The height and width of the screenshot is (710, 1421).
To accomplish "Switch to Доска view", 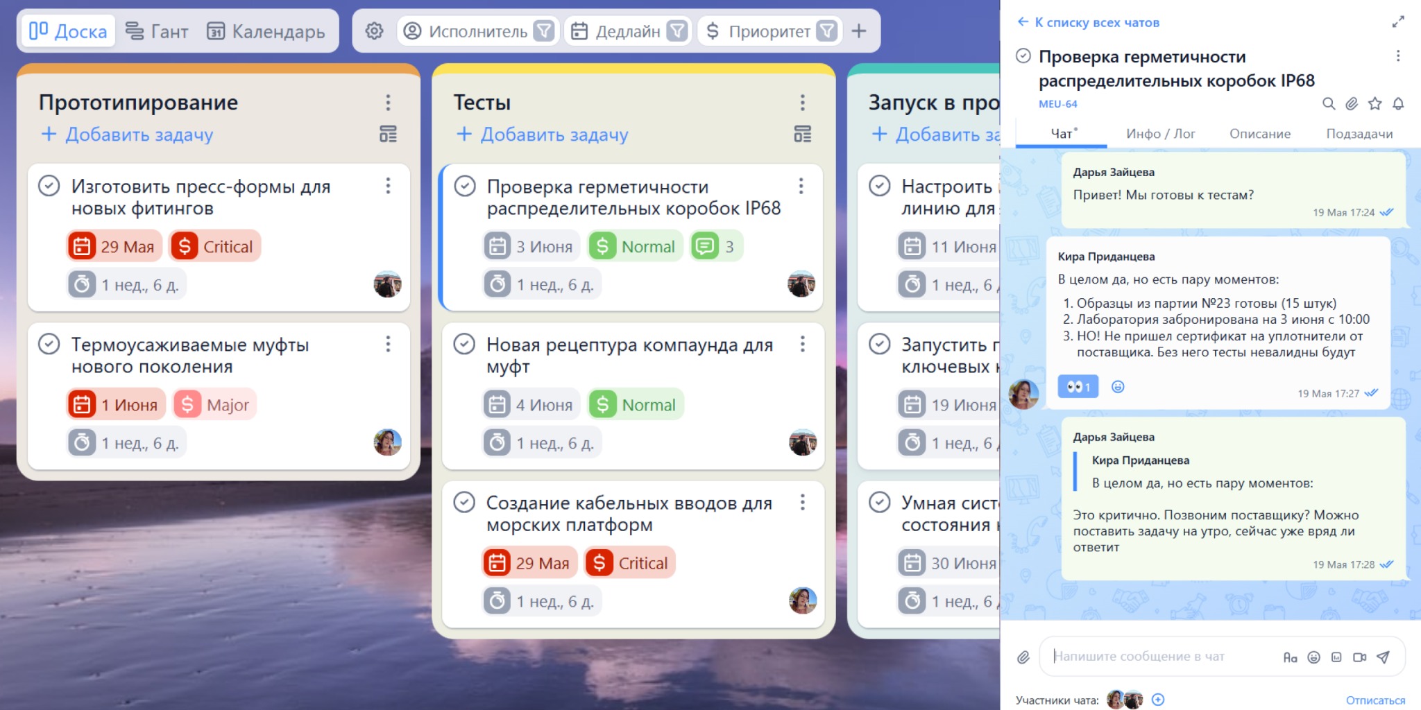I will click(68, 31).
